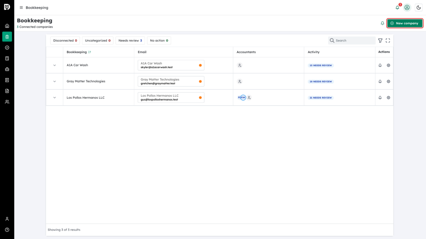Expand the Gray Matter Technologies row
The width and height of the screenshot is (426, 239).
54,82
